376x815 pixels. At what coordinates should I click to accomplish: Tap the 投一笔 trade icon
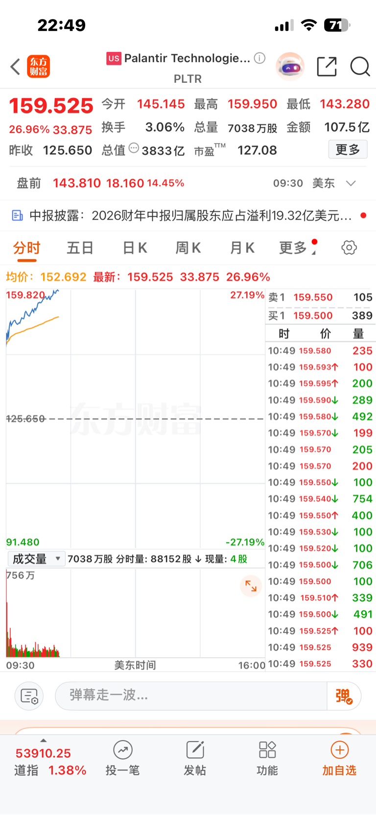pyautogui.click(x=122, y=750)
